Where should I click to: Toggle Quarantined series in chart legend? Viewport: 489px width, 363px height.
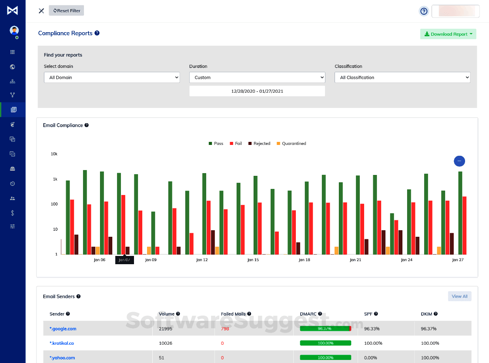291,144
